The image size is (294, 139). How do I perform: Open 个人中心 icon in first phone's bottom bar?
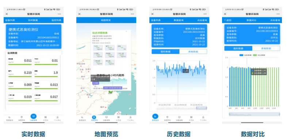58,117
